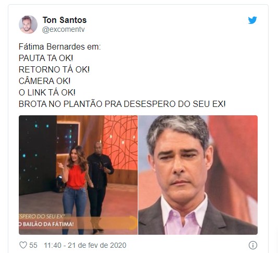The width and height of the screenshot is (278, 253).
Task: Open the right photo of gray-haired man
Action: click(198, 175)
